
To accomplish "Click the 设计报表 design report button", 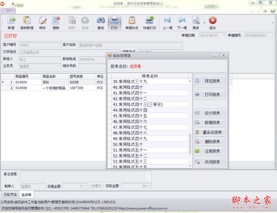I will (210, 113).
